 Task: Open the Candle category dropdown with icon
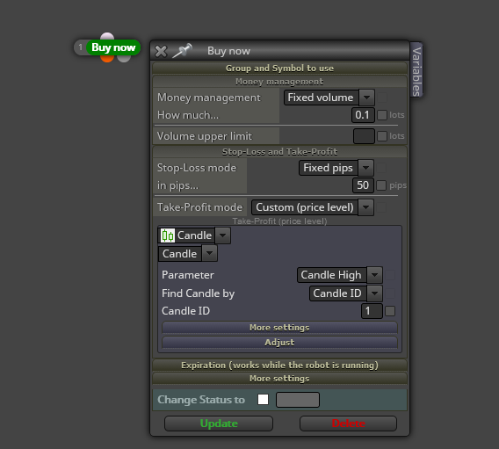click(194, 235)
